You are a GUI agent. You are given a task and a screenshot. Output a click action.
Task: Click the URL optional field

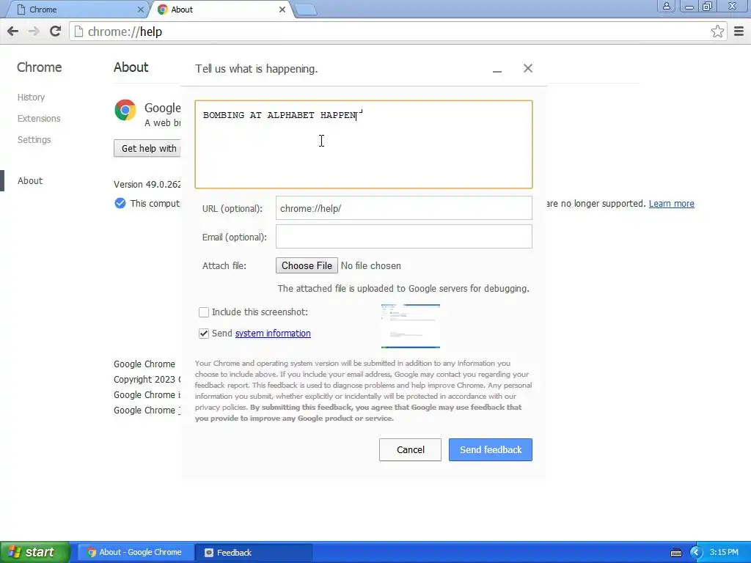[x=404, y=208]
